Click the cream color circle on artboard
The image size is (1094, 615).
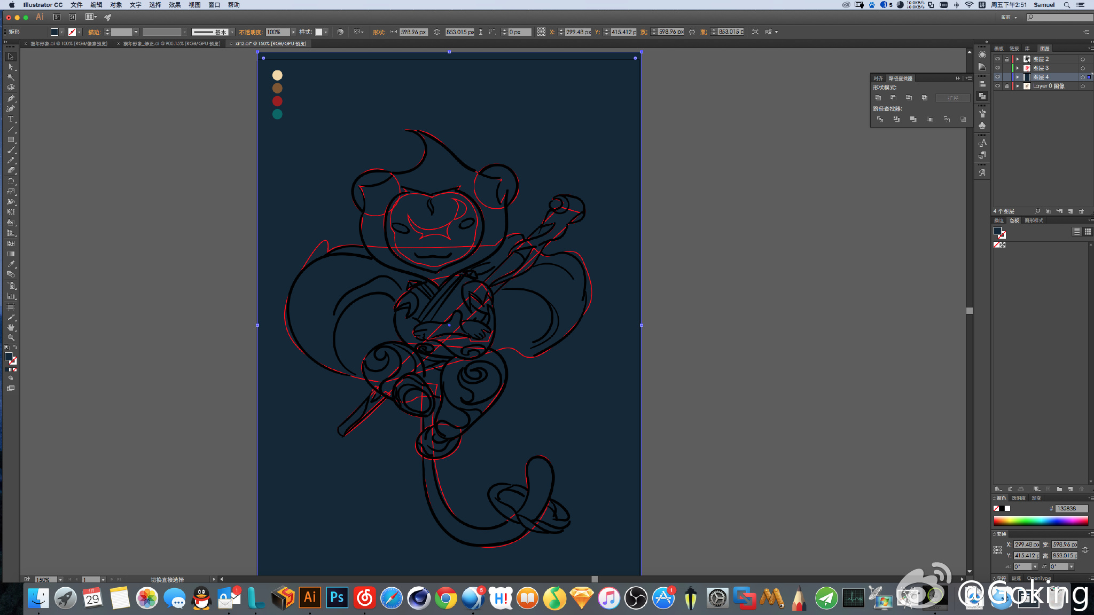pos(277,75)
